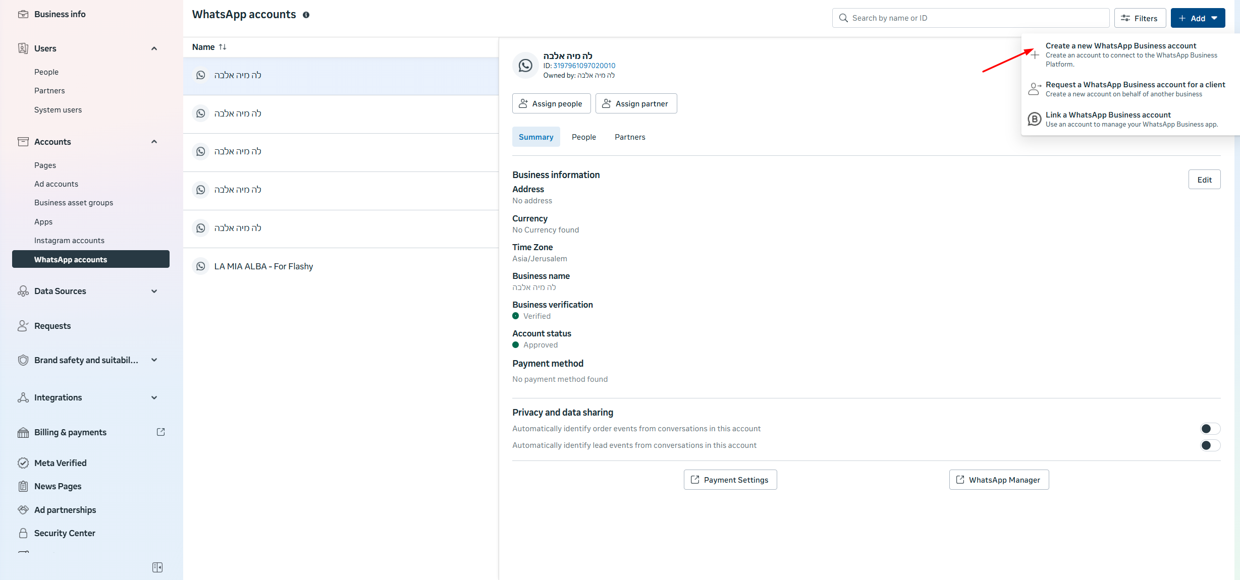The image size is (1240, 580).
Task: Open the Add dropdown button
Action: [x=1198, y=18]
